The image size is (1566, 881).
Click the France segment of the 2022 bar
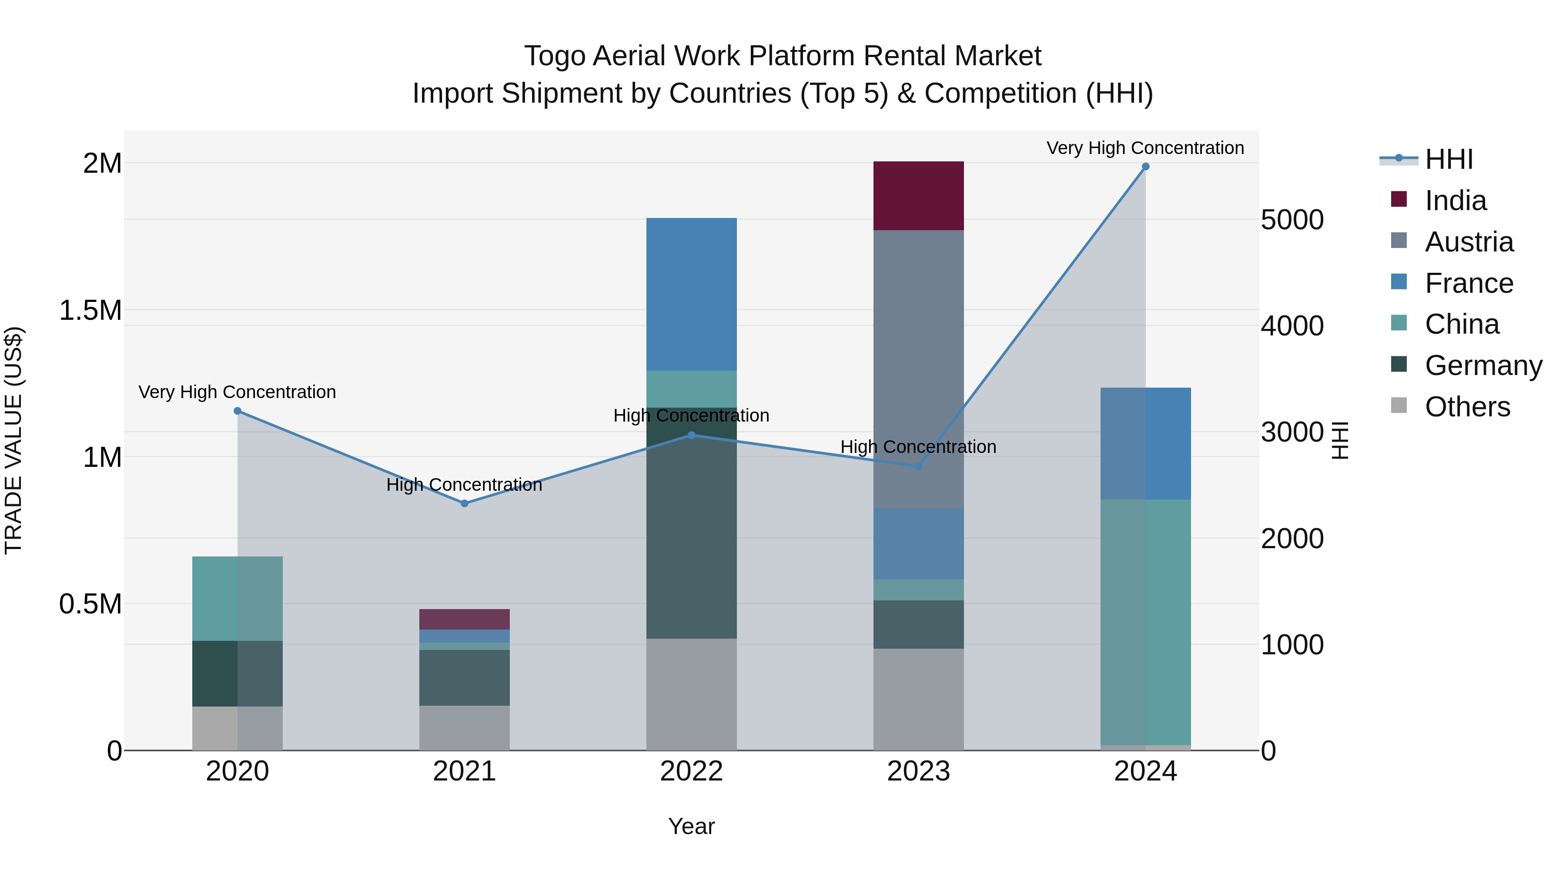(691, 294)
